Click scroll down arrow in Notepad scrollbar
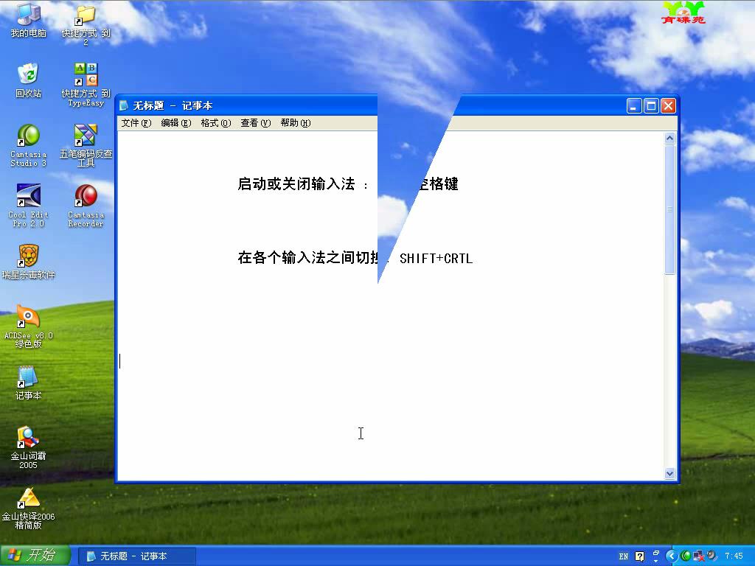 coord(669,474)
